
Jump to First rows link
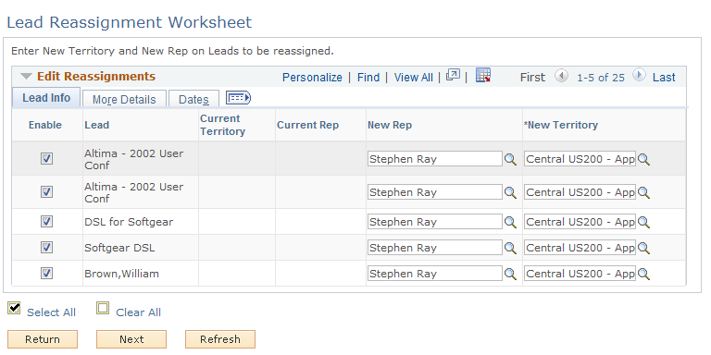pos(532,78)
